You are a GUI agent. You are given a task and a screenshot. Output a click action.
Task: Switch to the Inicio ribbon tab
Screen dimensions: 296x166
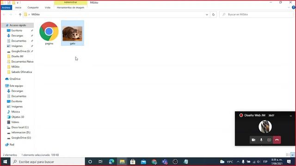[x=18, y=7]
